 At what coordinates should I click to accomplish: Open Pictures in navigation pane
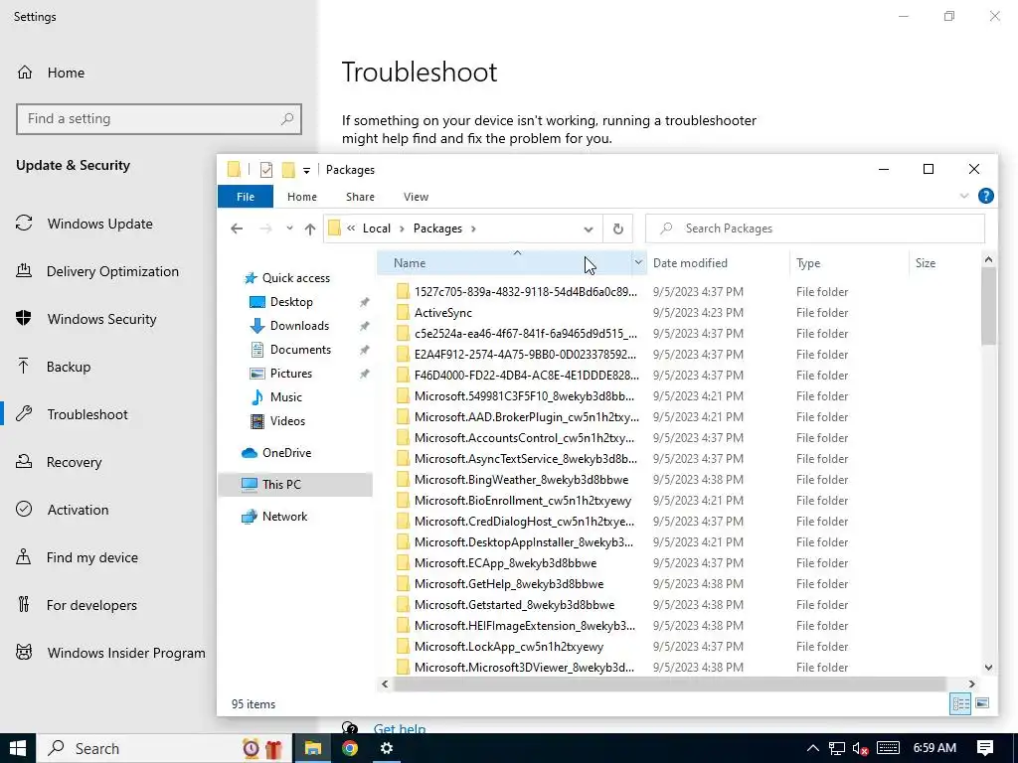coord(291,374)
